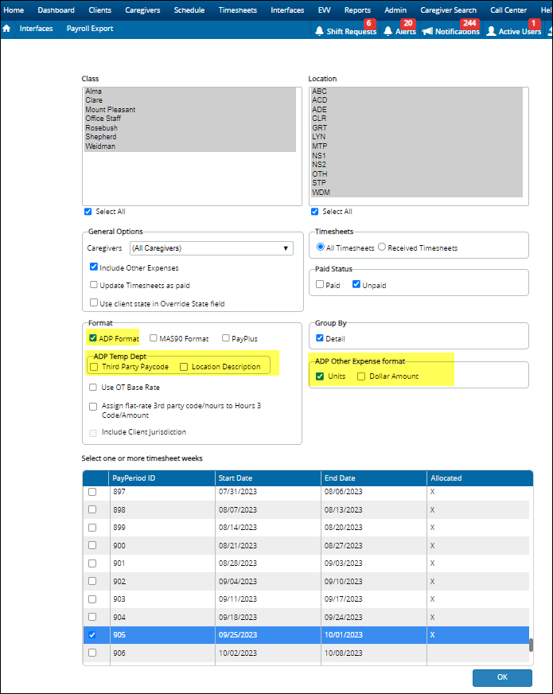Toggle Select All under Class list
Viewport: 553px width, 694px height.
(88, 212)
